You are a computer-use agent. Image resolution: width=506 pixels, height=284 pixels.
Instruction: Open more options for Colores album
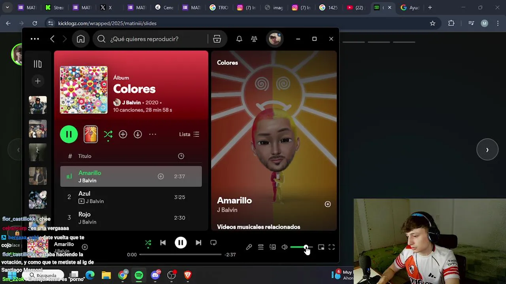pyautogui.click(x=153, y=134)
